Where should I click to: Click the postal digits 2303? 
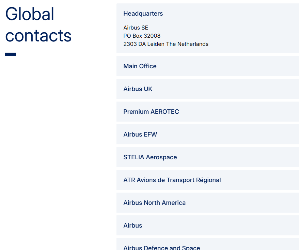pyautogui.click(x=130, y=44)
